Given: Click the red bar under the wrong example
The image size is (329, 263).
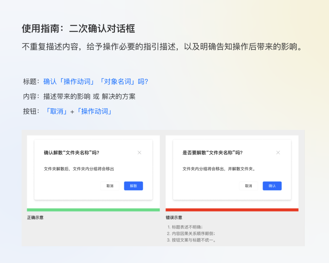Looking at the screenshot, I should (232, 210).
